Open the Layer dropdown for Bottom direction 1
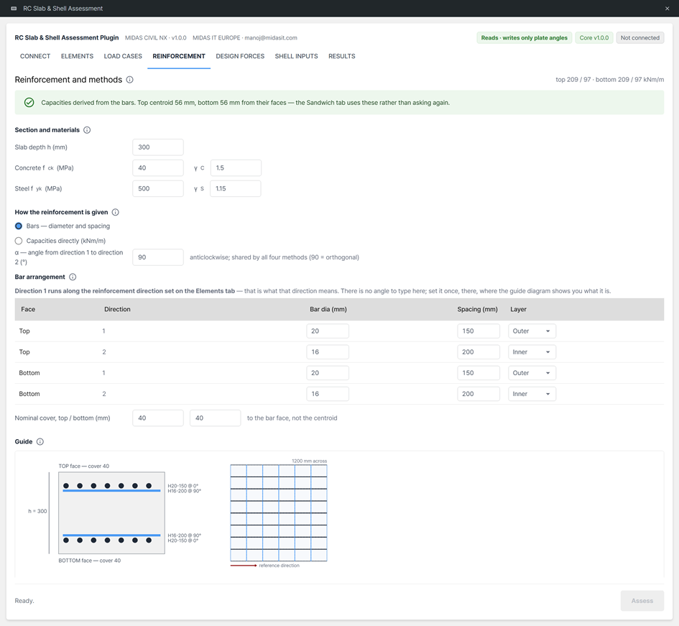Viewport: 679px width, 626px height. [x=532, y=373]
